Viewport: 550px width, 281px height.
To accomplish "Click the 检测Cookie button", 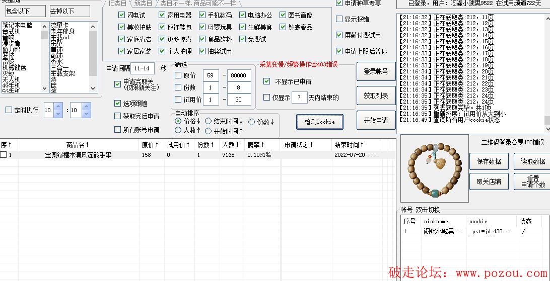I will tap(319, 122).
